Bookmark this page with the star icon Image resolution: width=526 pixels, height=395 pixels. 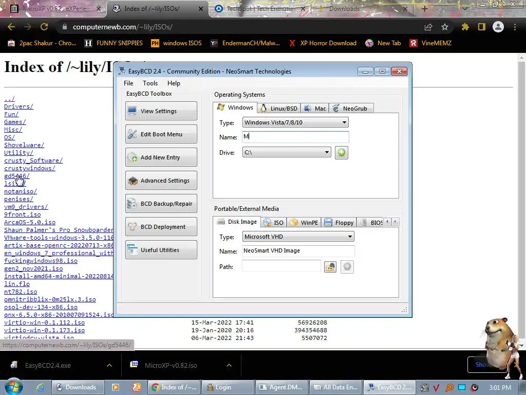(445, 27)
